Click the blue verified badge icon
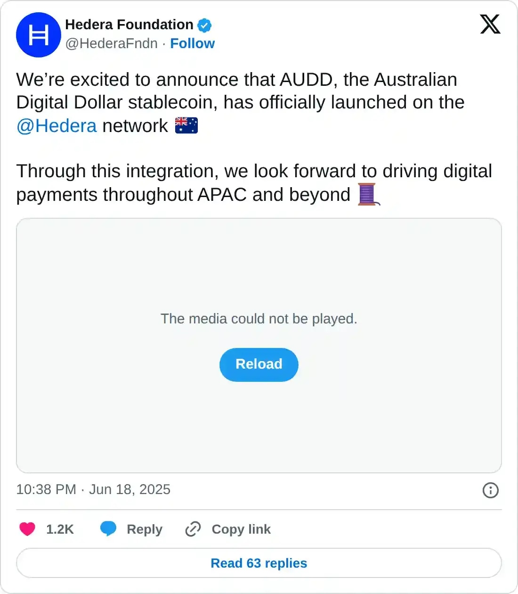 [x=204, y=25]
